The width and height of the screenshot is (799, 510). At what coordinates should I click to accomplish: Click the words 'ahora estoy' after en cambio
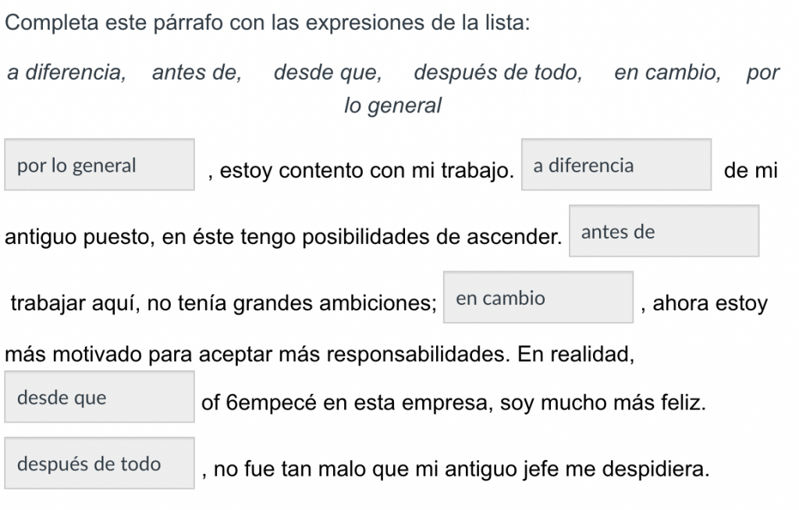[710, 303]
